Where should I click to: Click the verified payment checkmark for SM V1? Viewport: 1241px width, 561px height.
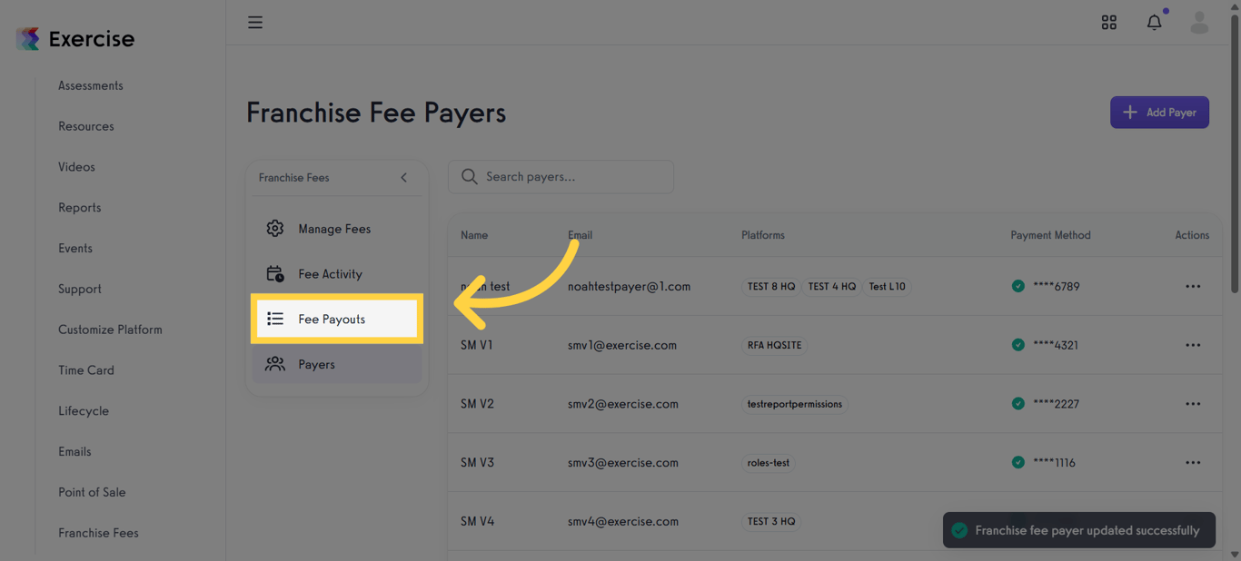[x=1018, y=345]
